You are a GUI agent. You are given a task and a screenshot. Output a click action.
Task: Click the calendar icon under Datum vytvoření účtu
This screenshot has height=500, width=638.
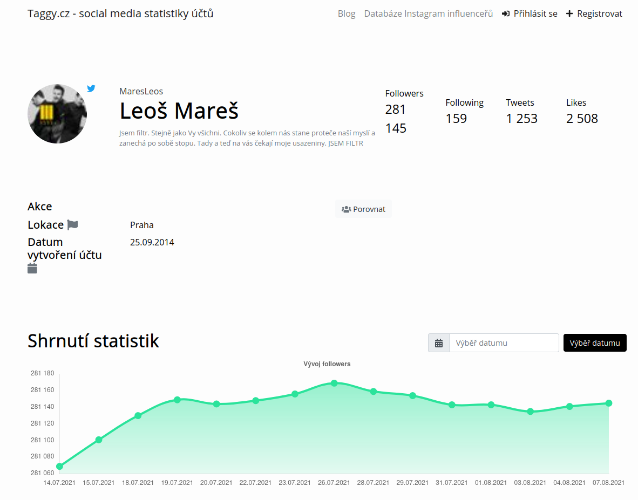click(32, 268)
